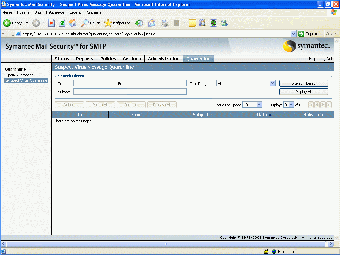The height and width of the screenshot is (255, 340).
Task: Open the Search (Поиск) toolbar button
Action: click(x=91, y=23)
